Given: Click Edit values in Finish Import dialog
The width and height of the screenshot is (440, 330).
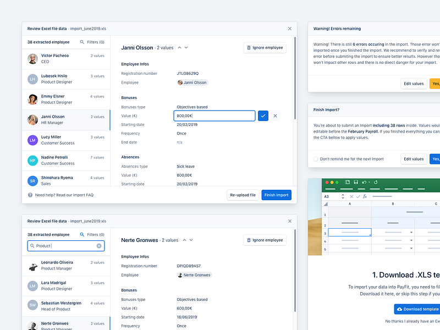Looking at the screenshot, I should pos(414,159).
